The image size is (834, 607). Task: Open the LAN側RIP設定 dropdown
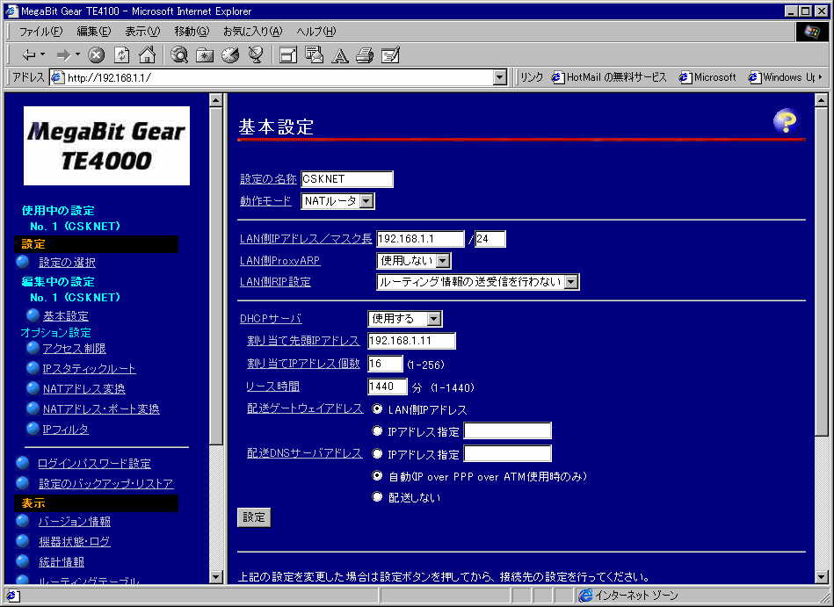click(477, 282)
